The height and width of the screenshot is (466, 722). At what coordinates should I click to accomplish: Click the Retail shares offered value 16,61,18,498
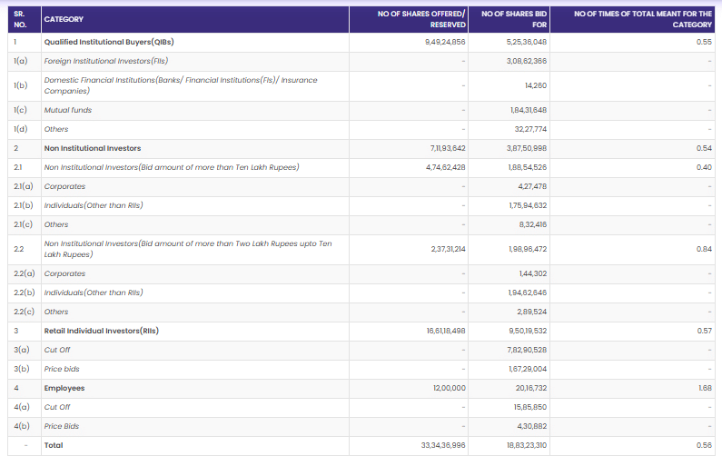coord(444,331)
